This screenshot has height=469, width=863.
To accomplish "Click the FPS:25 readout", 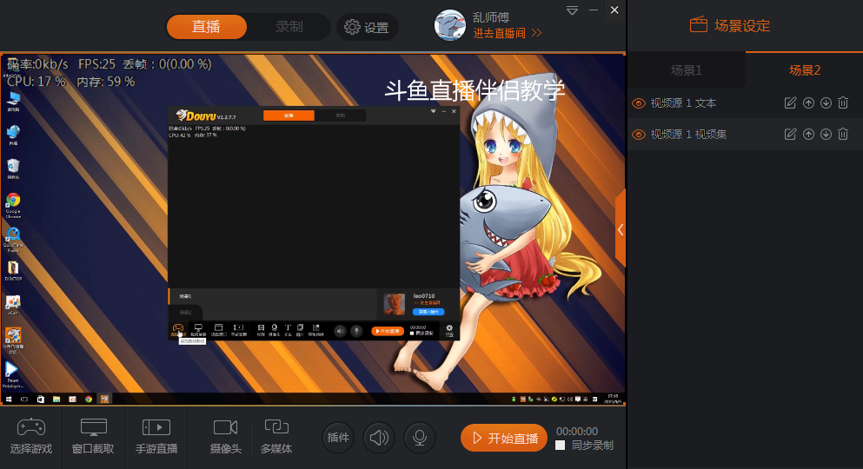I will [96, 64].
